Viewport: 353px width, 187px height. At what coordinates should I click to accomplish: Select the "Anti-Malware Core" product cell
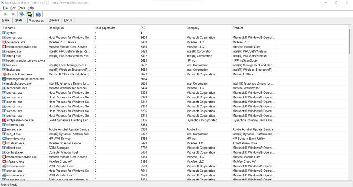[244, 143]
